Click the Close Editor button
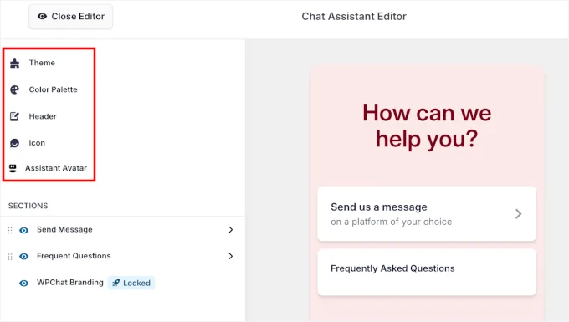569x322 pixels. point(71,17)
